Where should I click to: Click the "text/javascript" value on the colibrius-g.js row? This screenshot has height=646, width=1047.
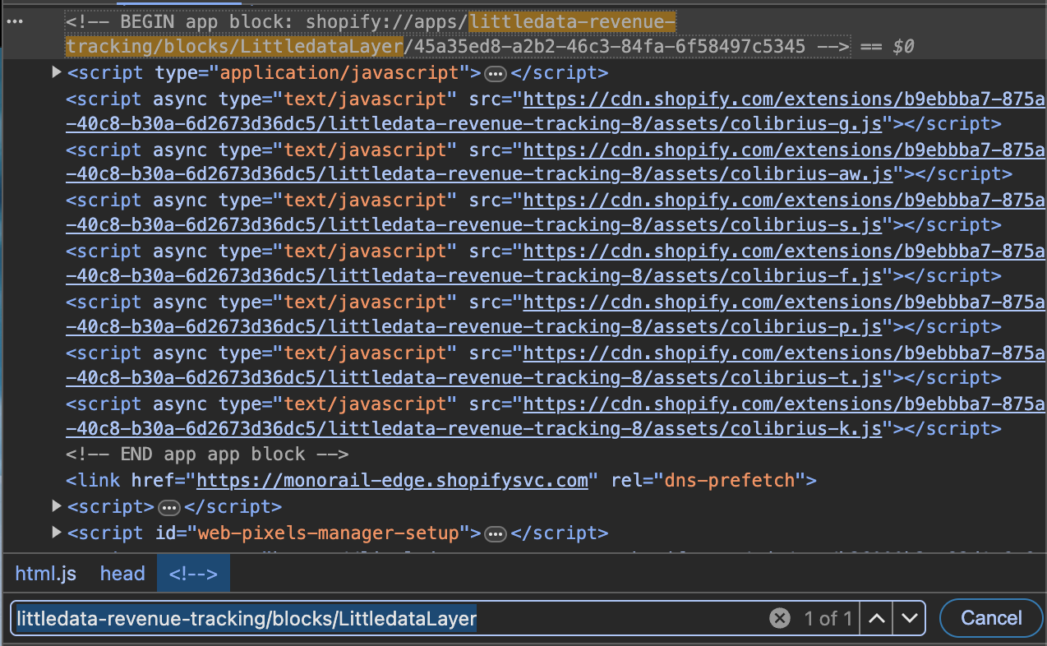tap(365, 99)
